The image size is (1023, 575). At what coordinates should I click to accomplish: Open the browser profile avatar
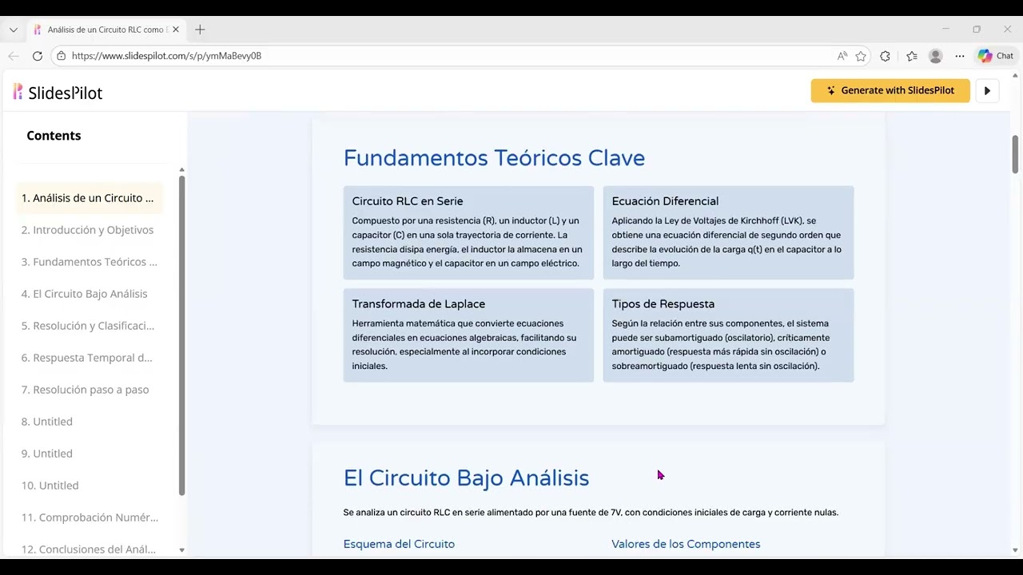coord(936,56)
